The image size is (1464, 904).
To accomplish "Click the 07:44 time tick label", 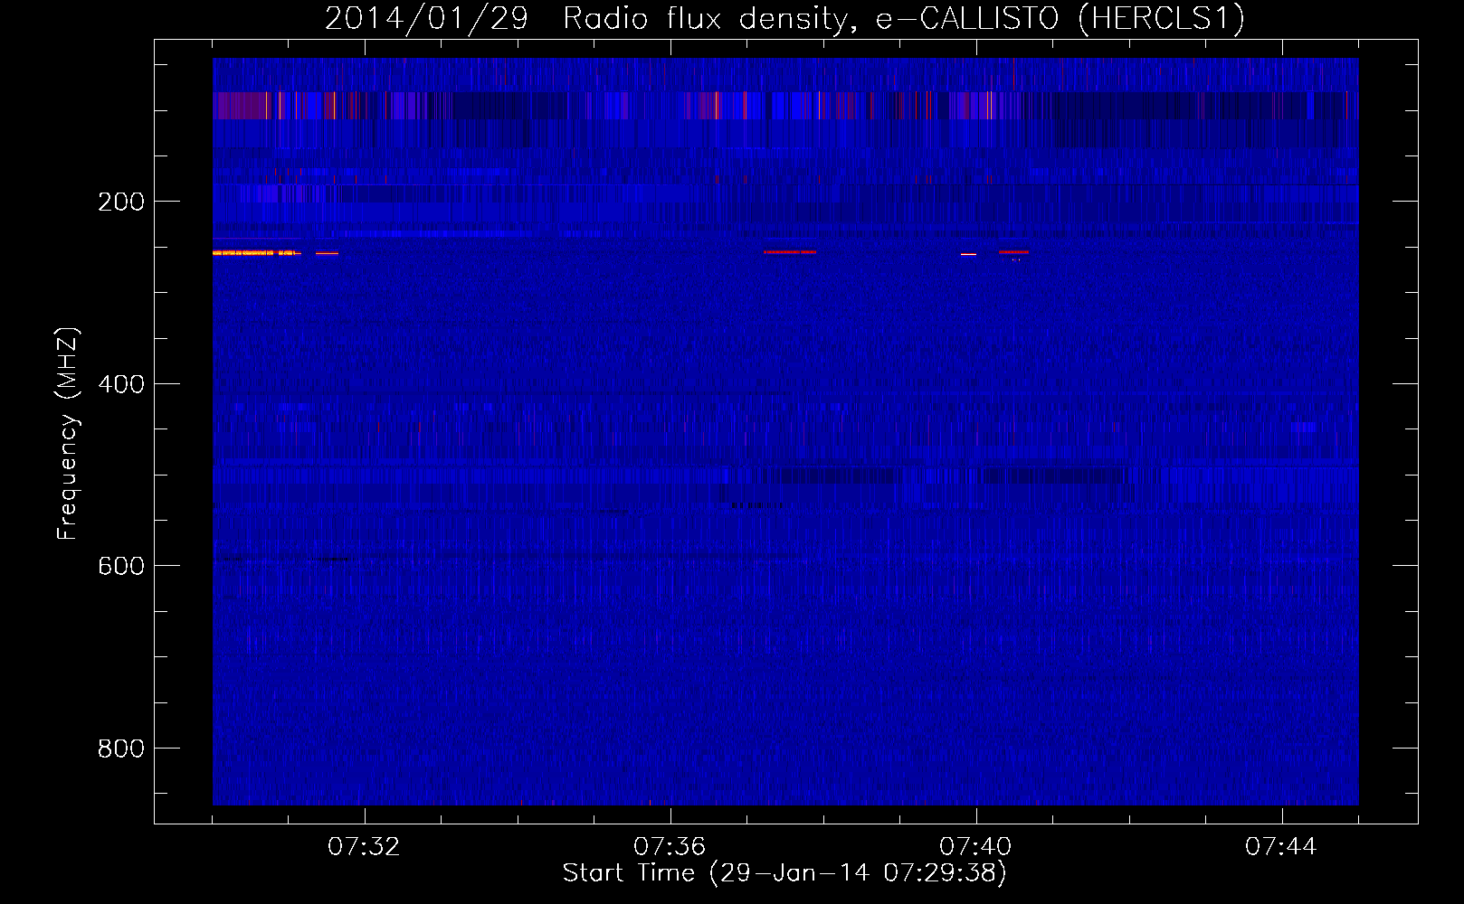I will [x=1281, y=847].
